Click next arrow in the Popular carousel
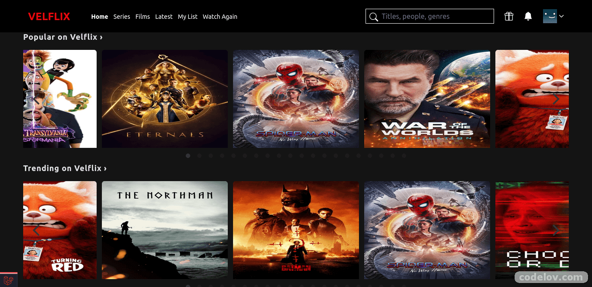 pos(556,99)
